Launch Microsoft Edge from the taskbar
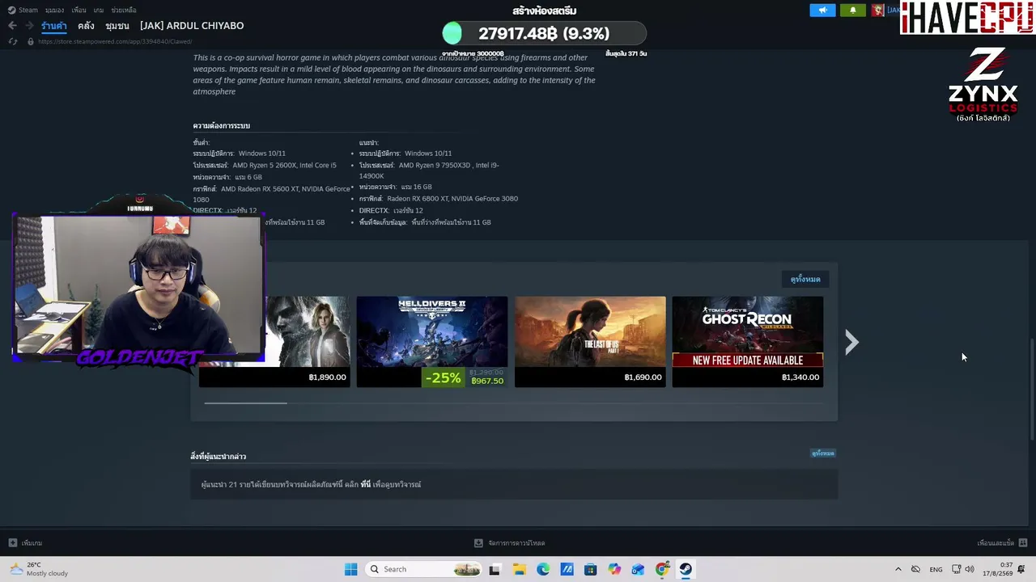 click(x=543, y=569)
